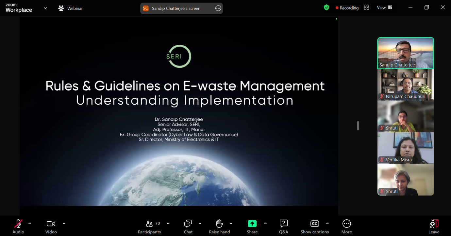Expand the Chat options caret
This screenshot has width=451, height=236.
(200, 224)
